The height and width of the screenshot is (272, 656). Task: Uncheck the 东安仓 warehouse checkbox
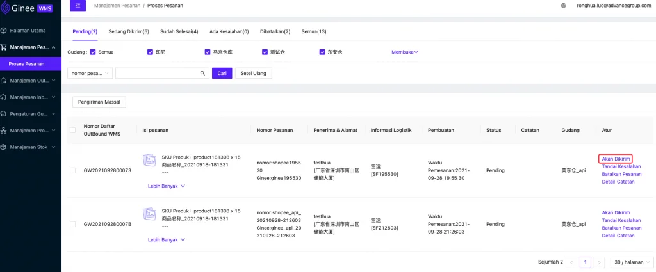tap(322, 52)
